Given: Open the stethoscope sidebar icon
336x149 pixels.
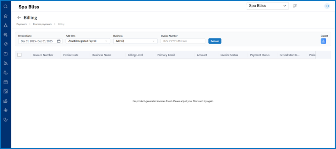Looking at the screenshot, I should point(6,120).
